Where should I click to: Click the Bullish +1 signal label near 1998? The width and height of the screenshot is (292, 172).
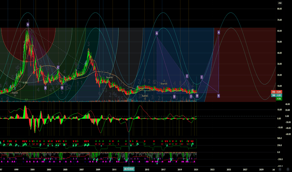point(15,94)
